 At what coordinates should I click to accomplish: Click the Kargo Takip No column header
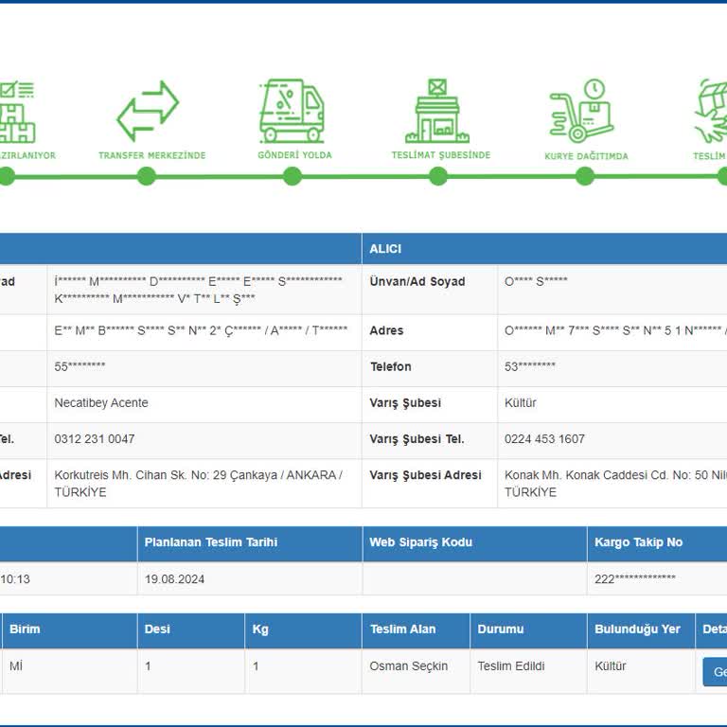[657, 542]
